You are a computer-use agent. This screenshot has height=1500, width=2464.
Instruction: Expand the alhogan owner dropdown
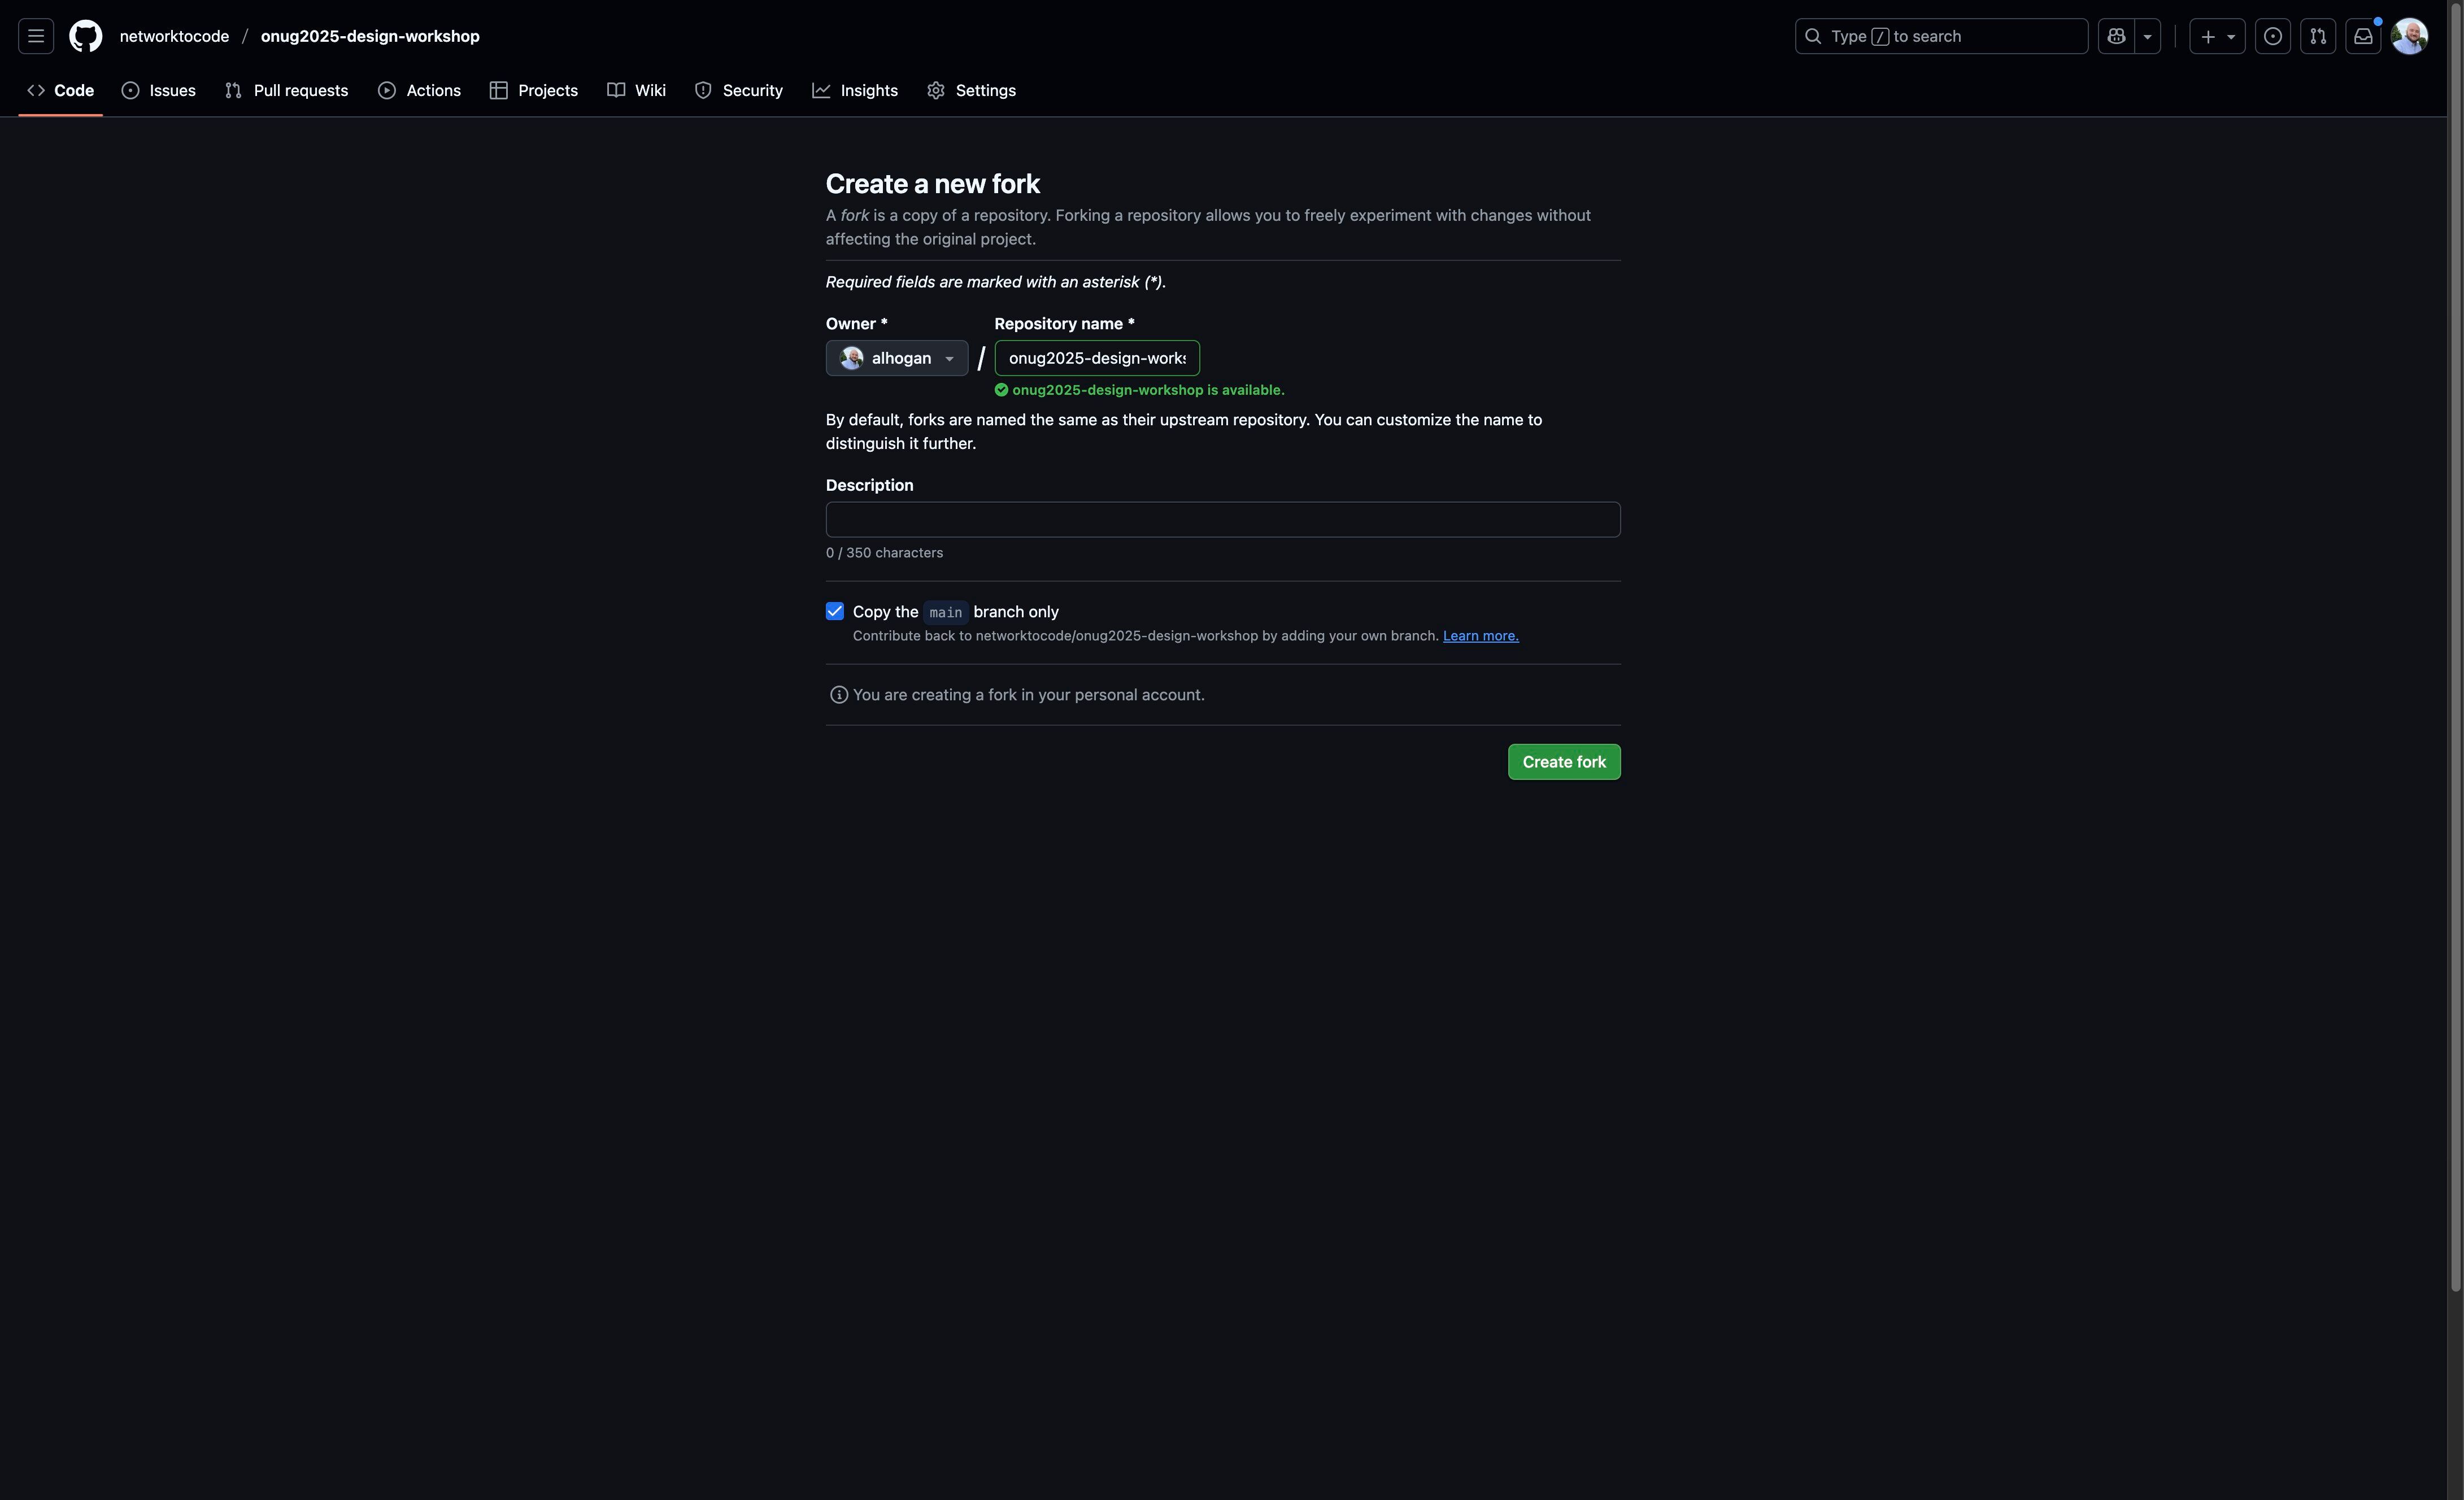pos(897,358)
